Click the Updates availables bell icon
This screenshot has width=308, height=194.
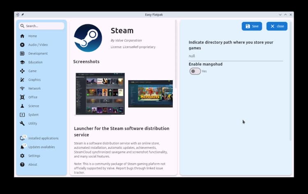coord(23,147)
